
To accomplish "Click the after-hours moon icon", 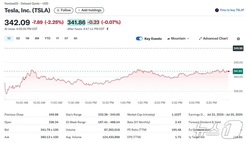I will pos(108,29).
